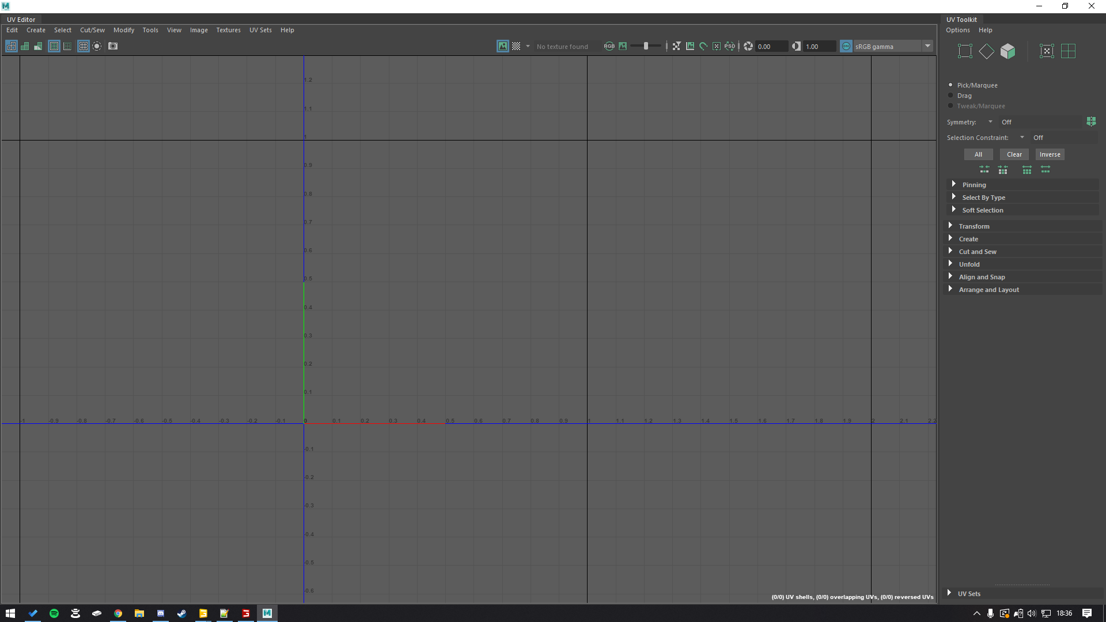Click the pixel snap grid icon
1106x622 pixels.
pyautogui.click(x=717, y=46)
